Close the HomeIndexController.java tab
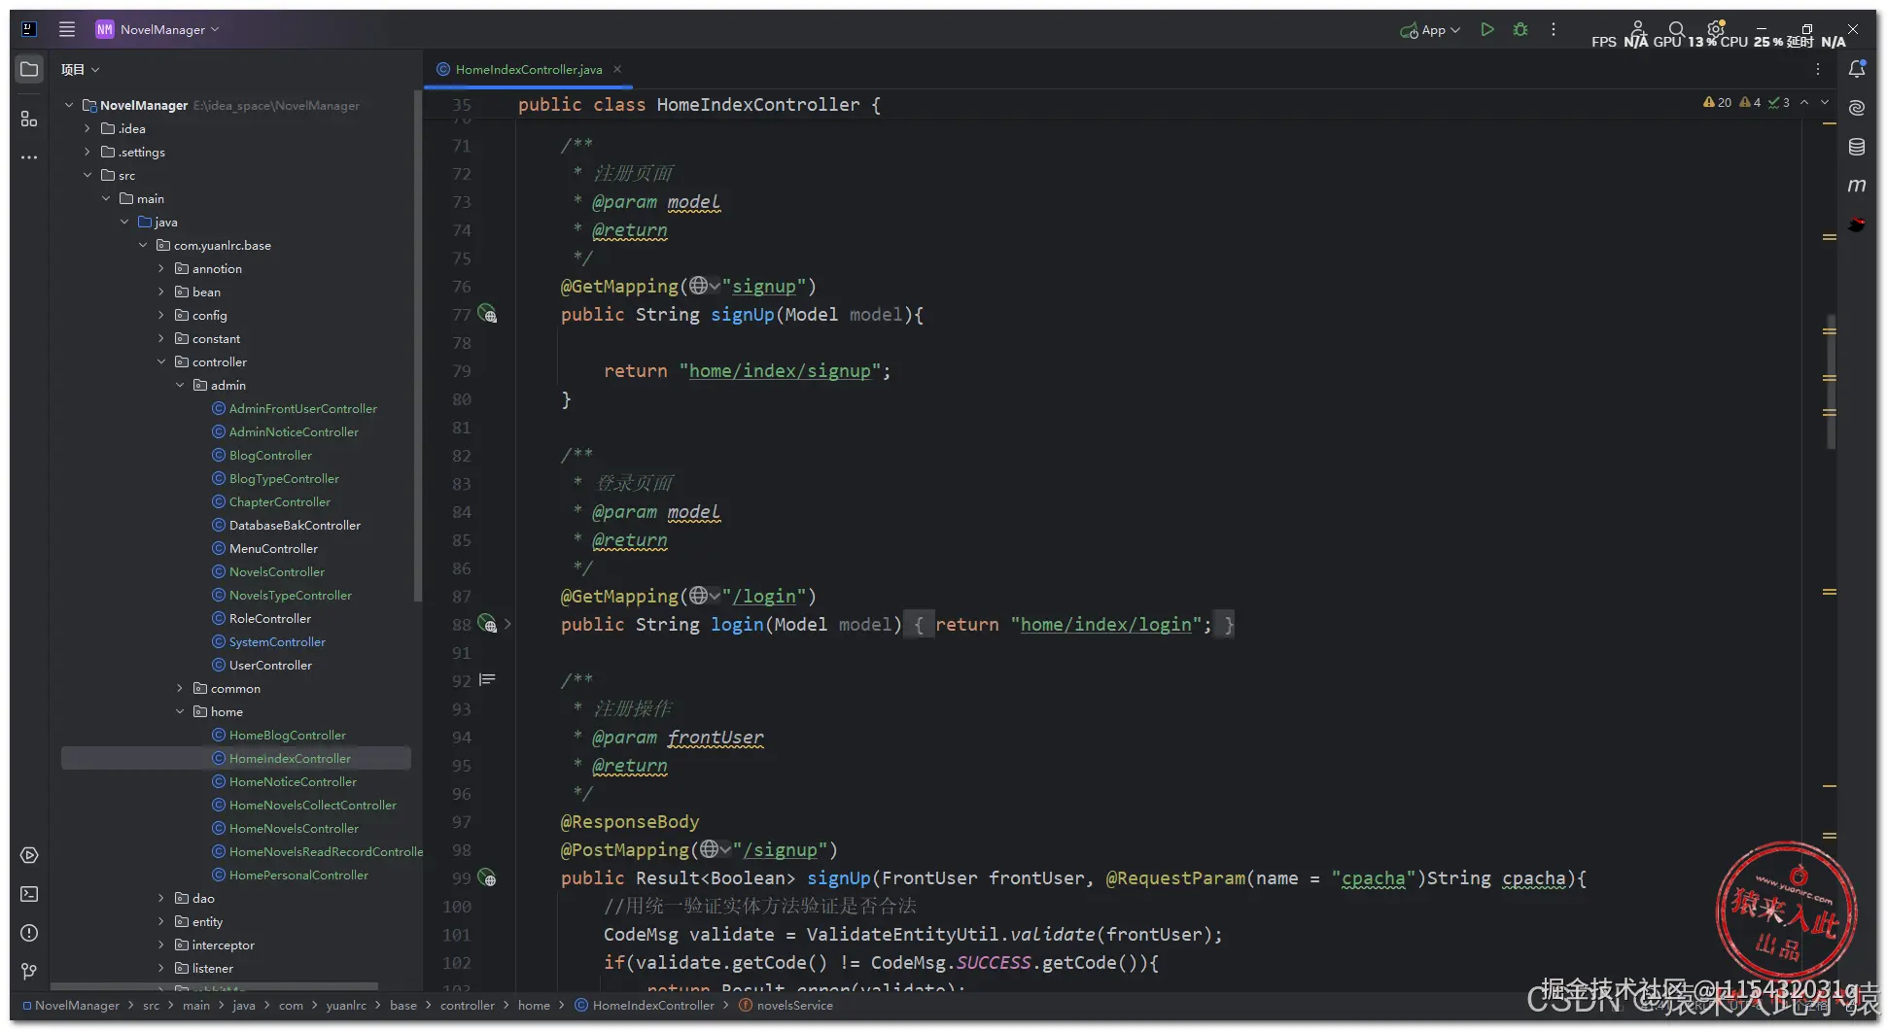This screenshot has width=1887, height=1031. click(617, 69)
